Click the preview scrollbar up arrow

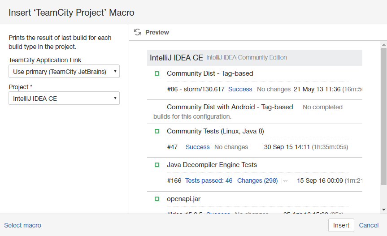coord(383,45)
